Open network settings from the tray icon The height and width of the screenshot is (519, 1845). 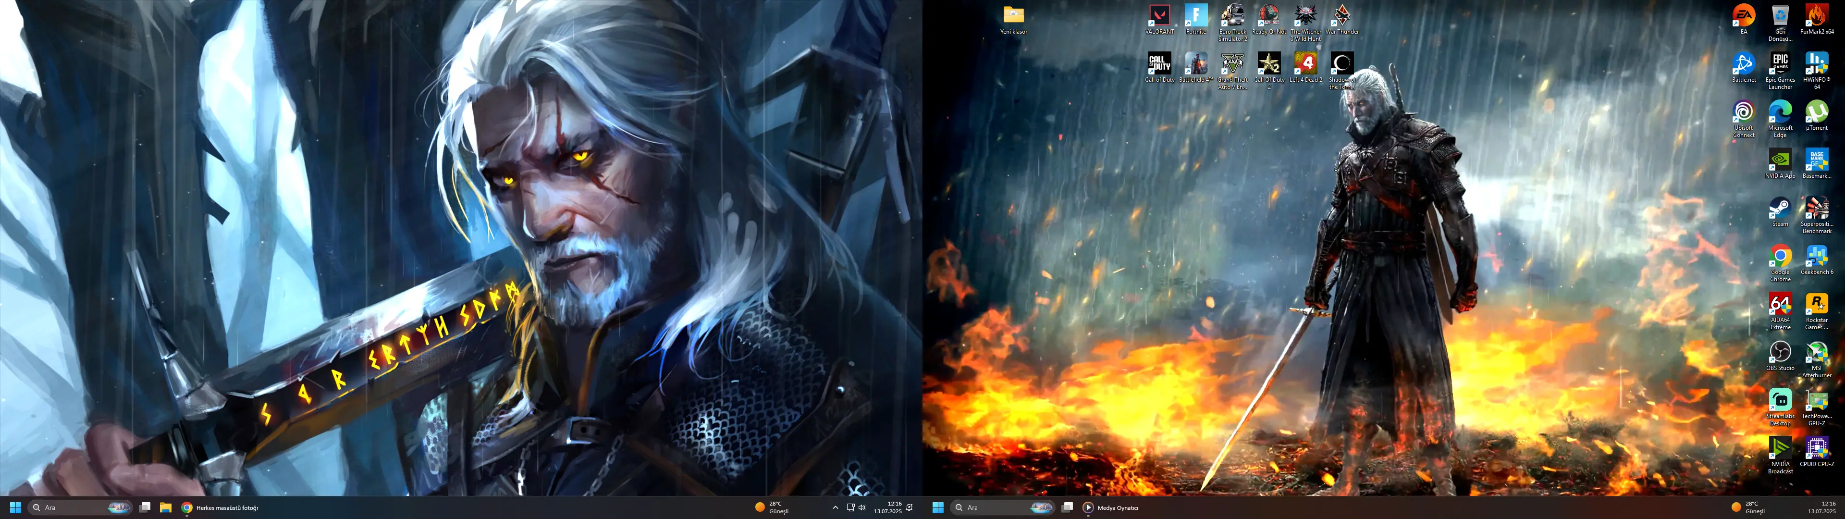click(x=851, y=507)
